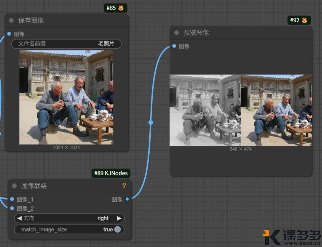Click the 保存图像 node title
Image resolution: width=322 pixels, height=247 pixels.
click(x=31, y=20)
